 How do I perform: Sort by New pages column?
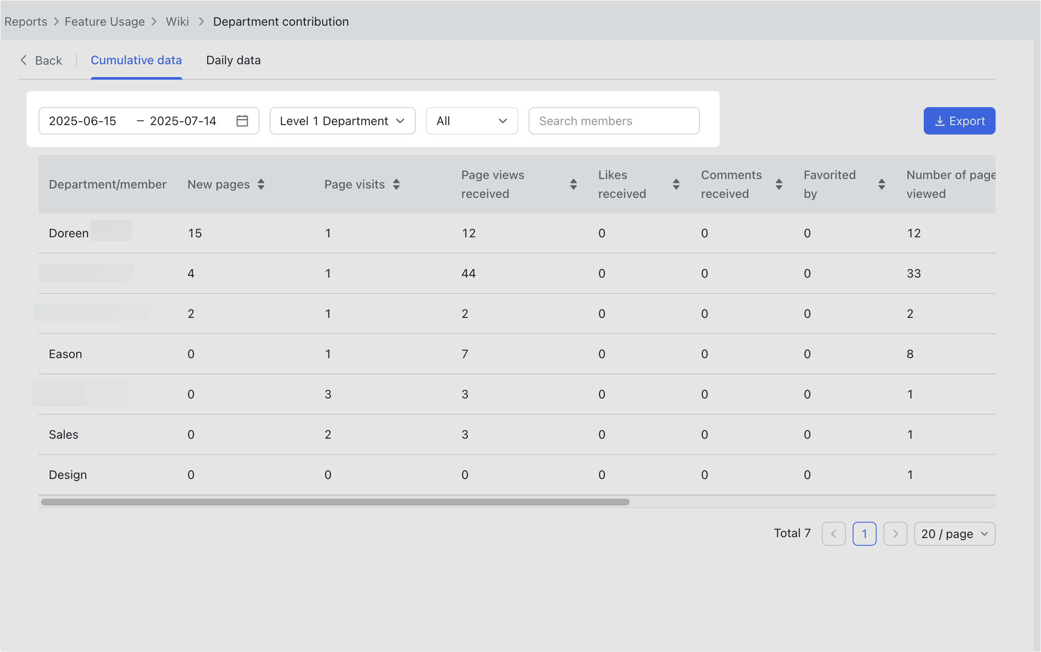[261, 184]
